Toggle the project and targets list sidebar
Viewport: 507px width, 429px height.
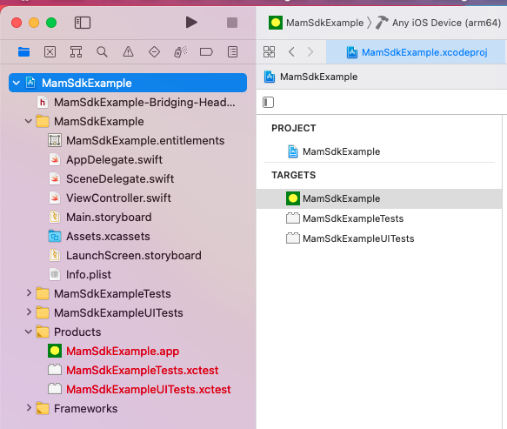pyautogui.click(x=269, y=102)
